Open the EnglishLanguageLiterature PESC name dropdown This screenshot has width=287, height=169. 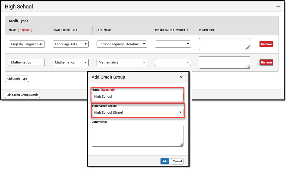[x=122, y=44]
